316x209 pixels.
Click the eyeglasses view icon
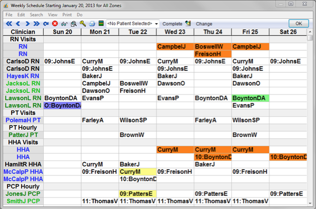click(x=64, y=24)
